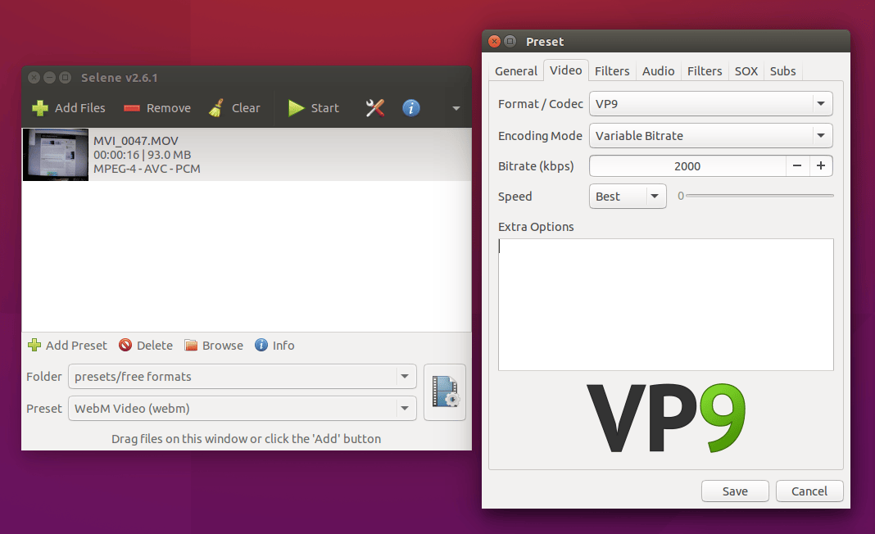Click the green plus Add Files icon
875x534 pixels.
40,107
